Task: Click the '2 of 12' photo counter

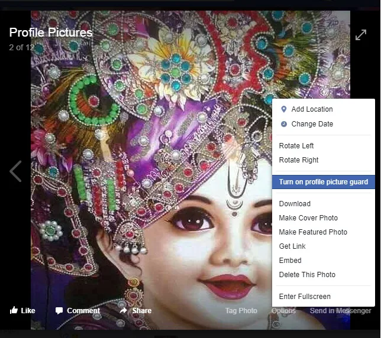Action: pos(21,47)
